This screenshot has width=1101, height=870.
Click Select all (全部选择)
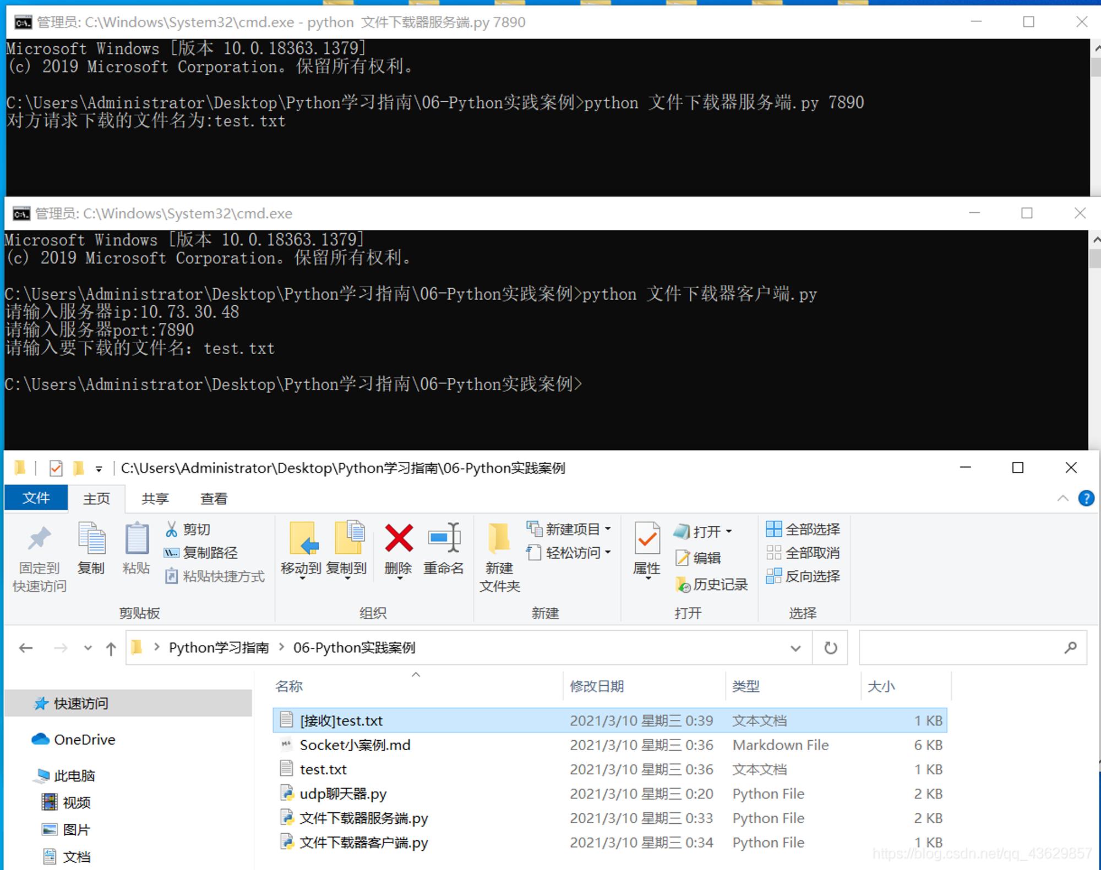click(803, 529)
